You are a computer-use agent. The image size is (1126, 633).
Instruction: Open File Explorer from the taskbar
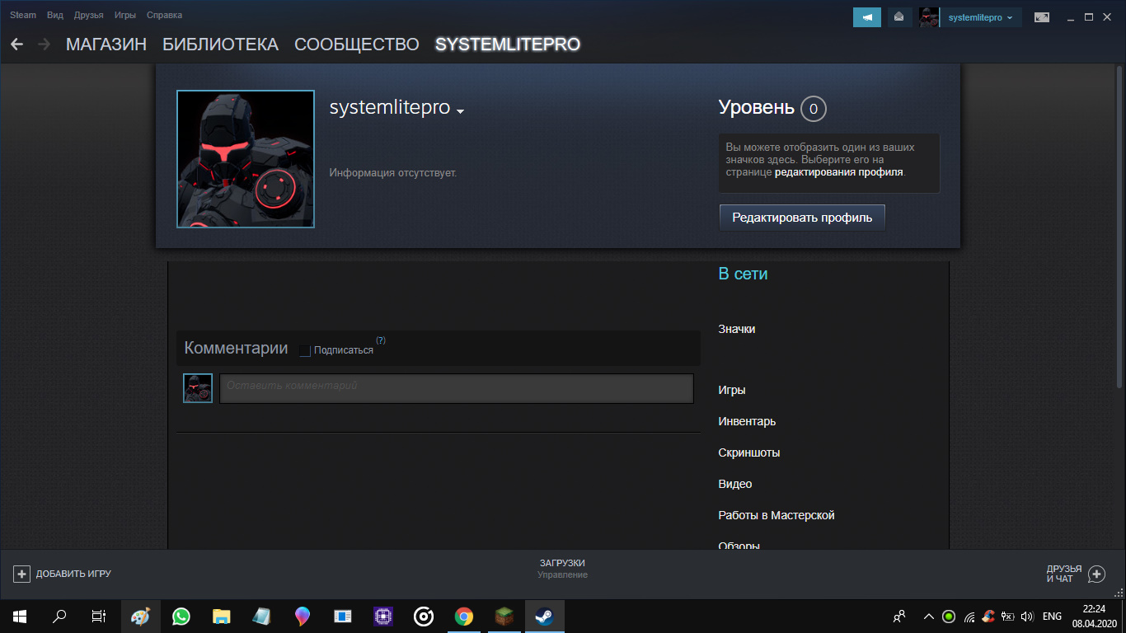point(222,616)
